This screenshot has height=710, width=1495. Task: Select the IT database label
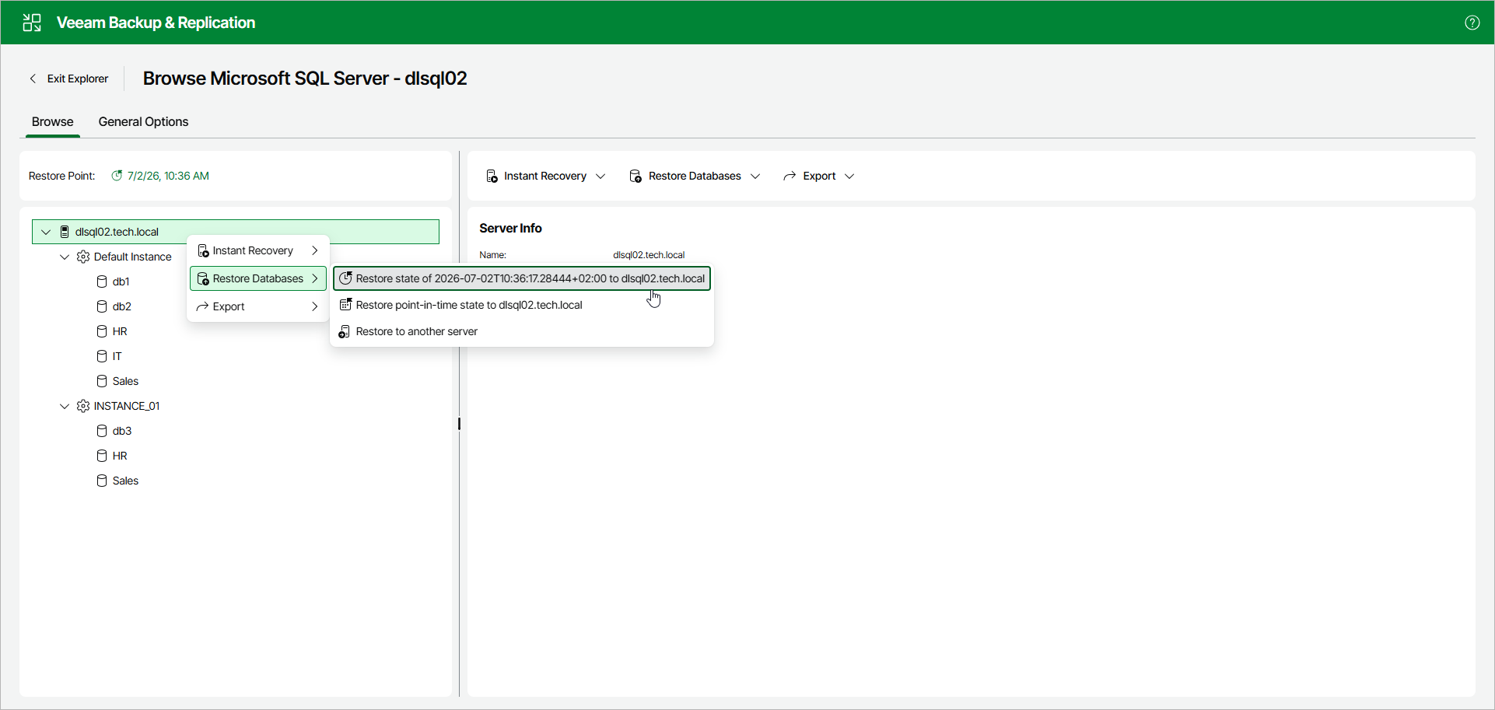pos(117,356)
